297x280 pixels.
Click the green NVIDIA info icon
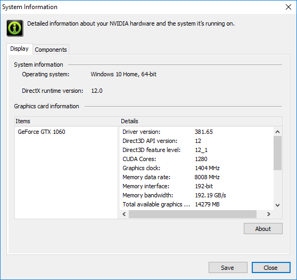pos(15,28)
